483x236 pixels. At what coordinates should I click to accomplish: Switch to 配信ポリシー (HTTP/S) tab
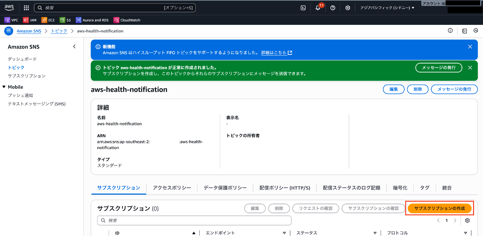click(285, 188)
